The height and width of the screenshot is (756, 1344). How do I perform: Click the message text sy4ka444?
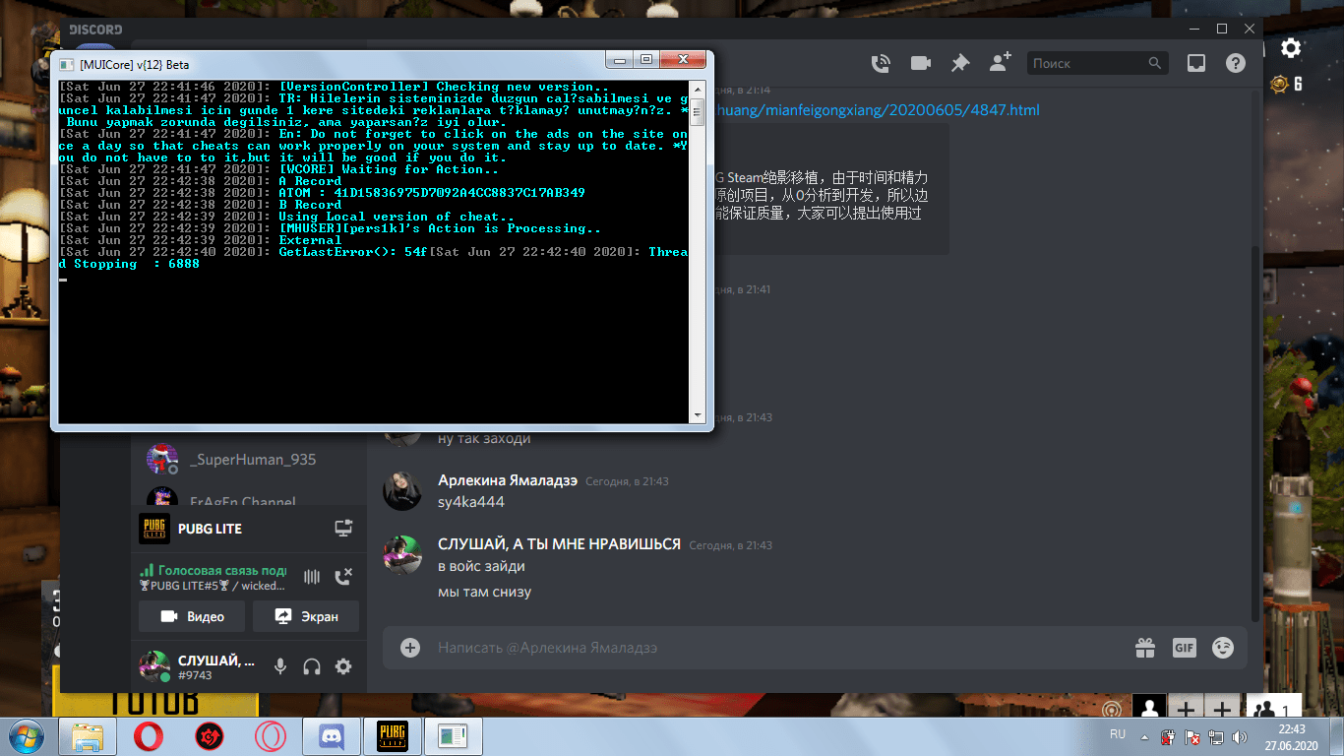tap(471, 502)
